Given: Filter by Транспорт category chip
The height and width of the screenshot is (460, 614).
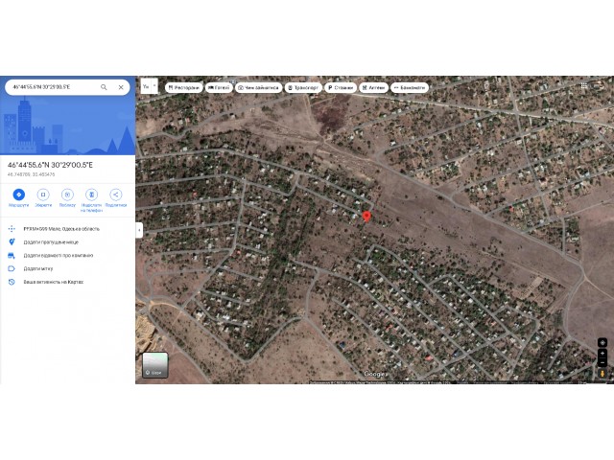Looking at the screenshot, I should click(x=303, y=87).
